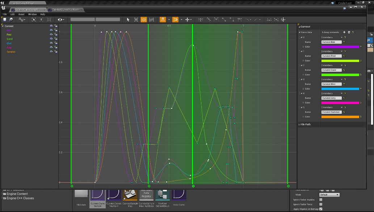Select the CurviestCurveSample asset thumbnail

(97, 198)
